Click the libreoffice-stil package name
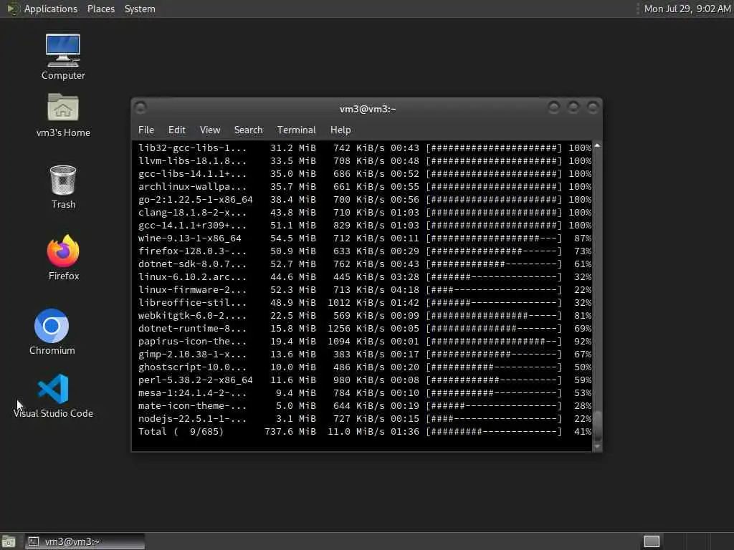This screenshot has width=734, height=550. click(x=192, y=303)
